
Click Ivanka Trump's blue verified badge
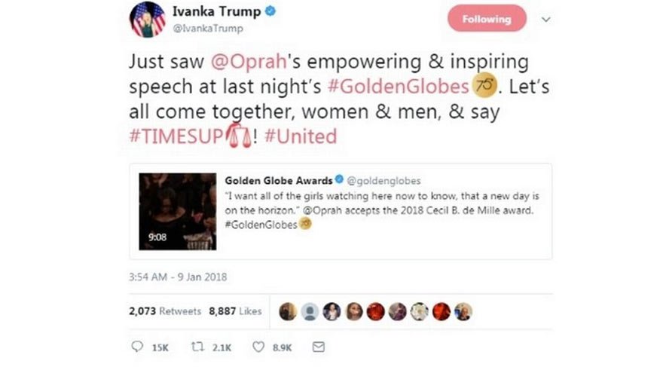pos(270,11)
